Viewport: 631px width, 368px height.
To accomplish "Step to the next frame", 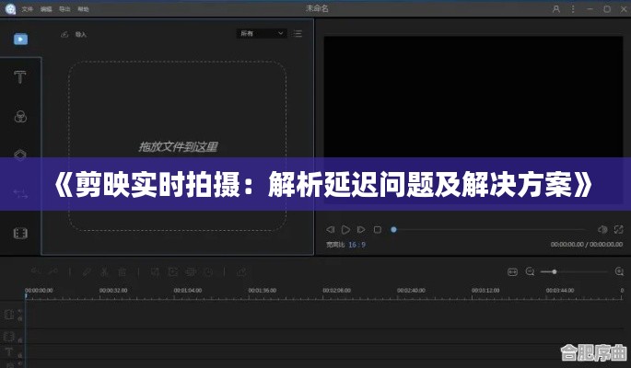I will coord(361,229).
